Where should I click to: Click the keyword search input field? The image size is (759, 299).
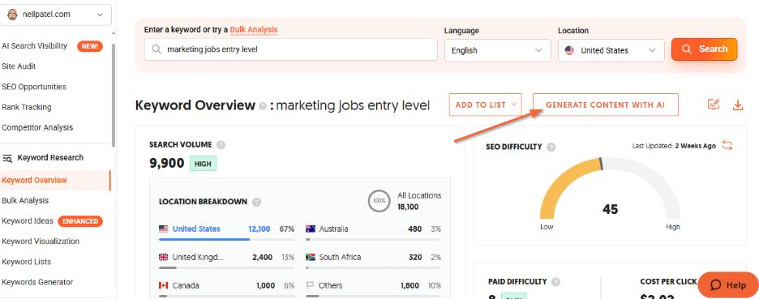tap(291, 49)
